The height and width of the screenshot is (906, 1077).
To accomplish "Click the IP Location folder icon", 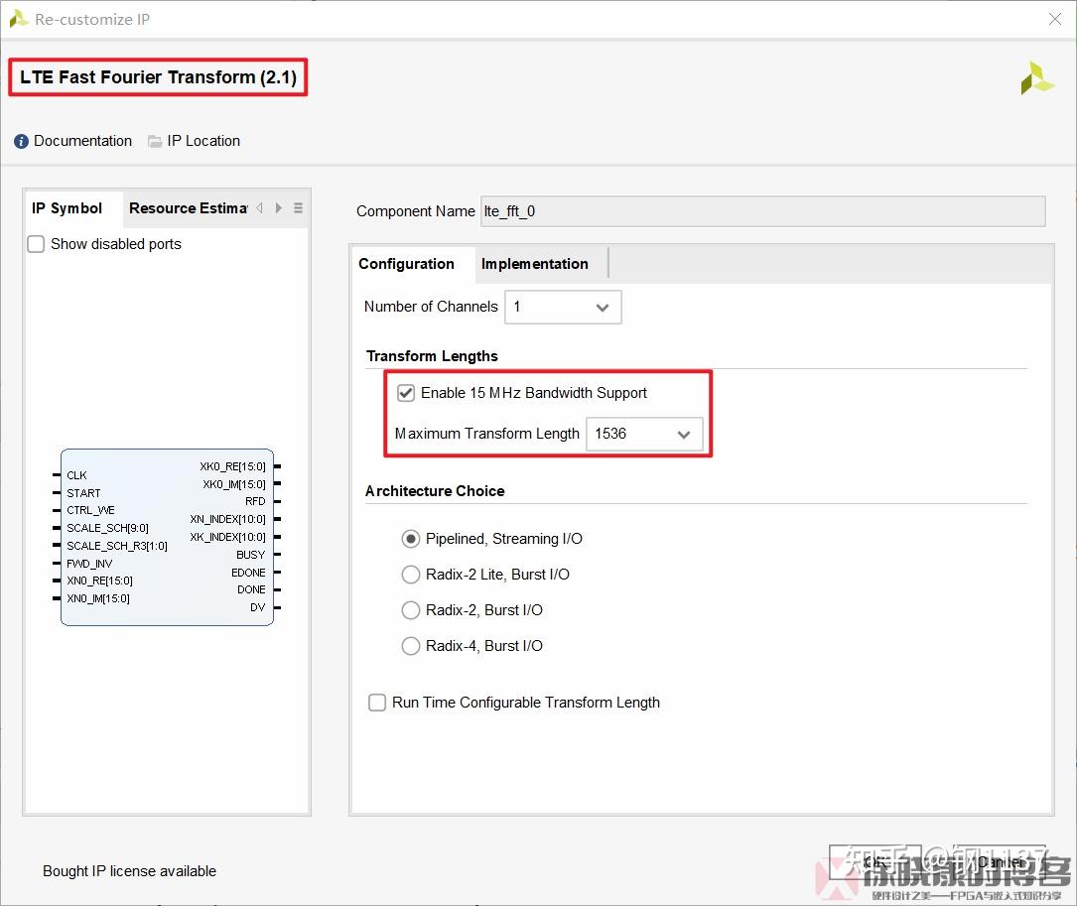I will coord(154,140).
